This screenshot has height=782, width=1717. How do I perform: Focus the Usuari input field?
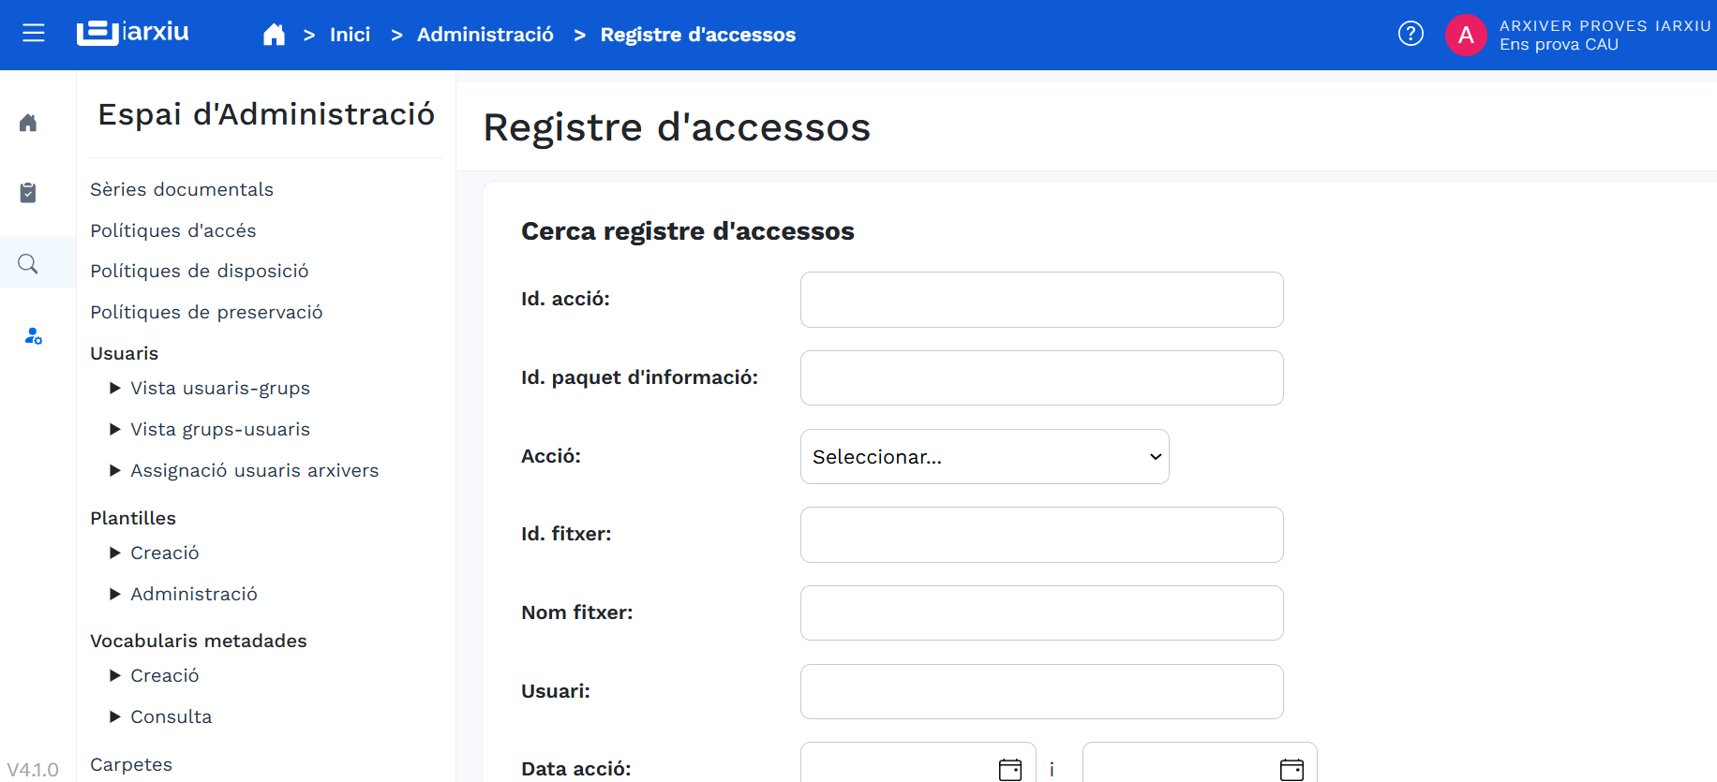[1042, 691]
